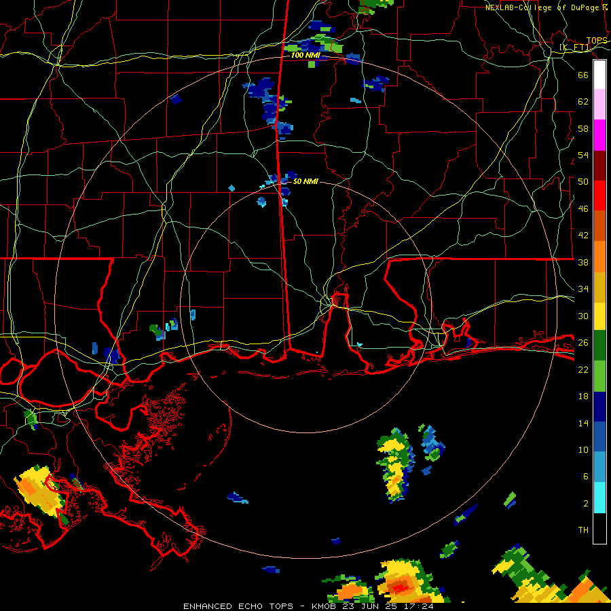Click the legend value "38"
This screenshot has width=611, height=611.
(583, 263)
